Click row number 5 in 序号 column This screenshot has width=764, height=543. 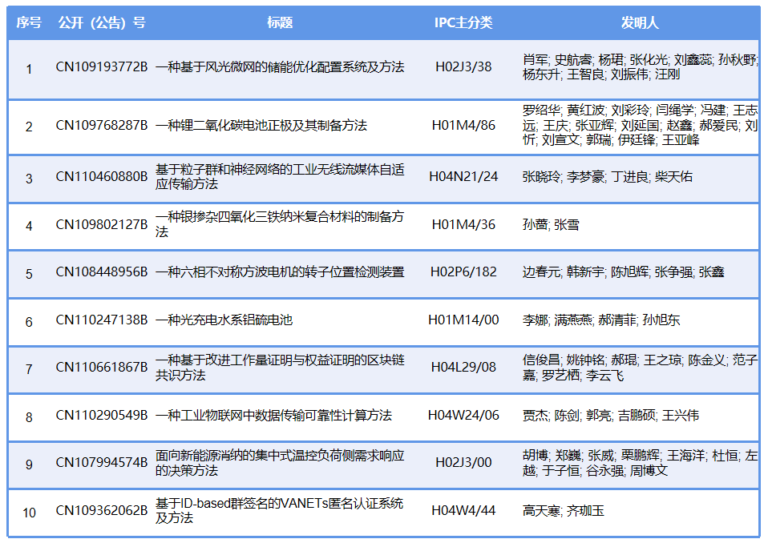tap(29, 274)
